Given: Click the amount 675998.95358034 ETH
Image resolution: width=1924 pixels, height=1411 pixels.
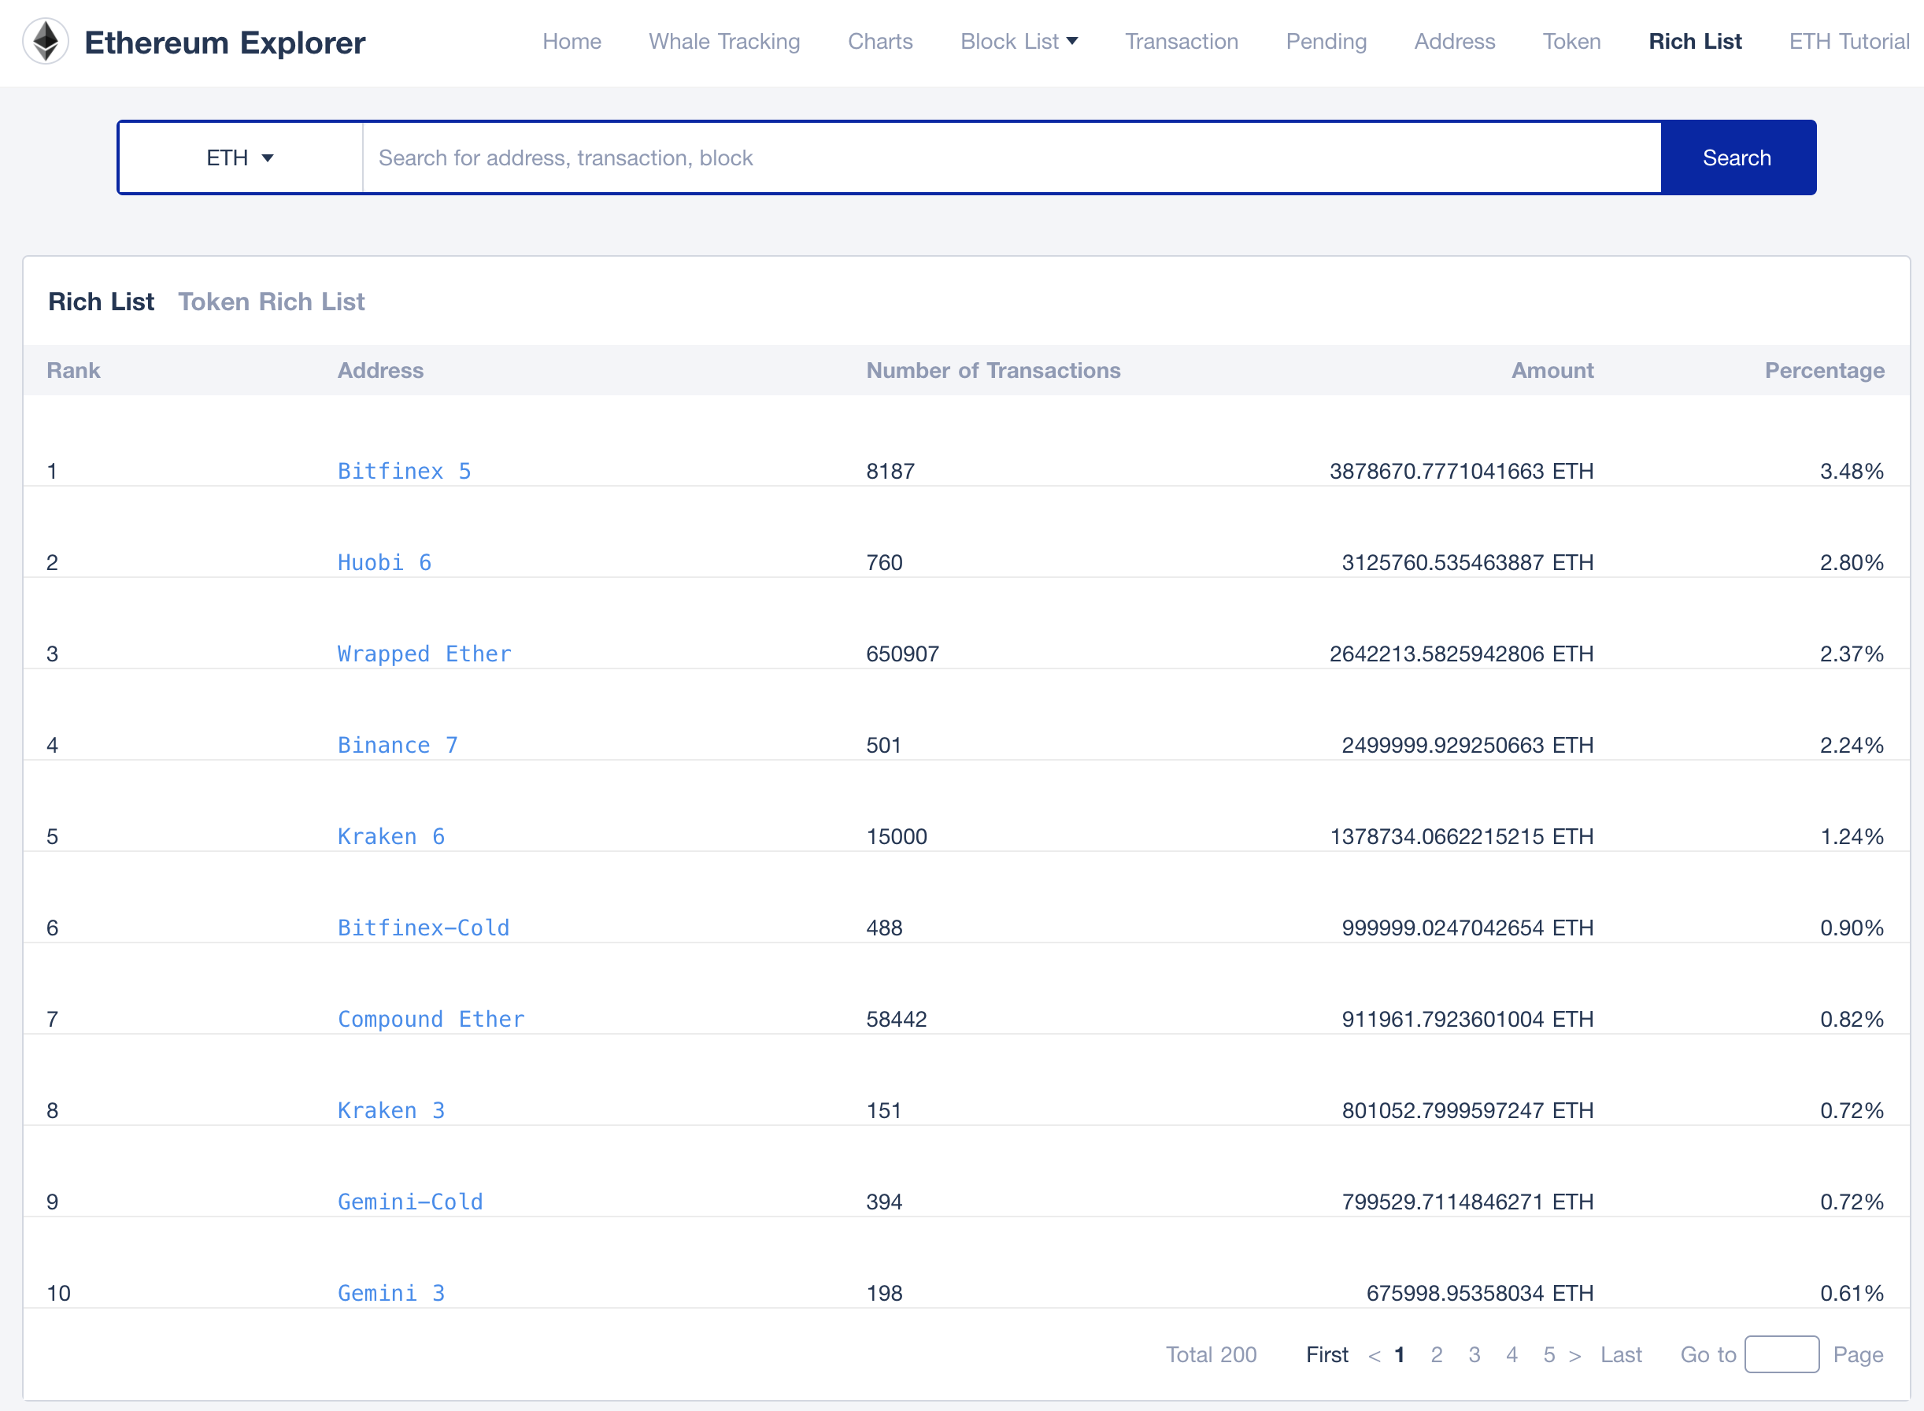Looking at the screenshot, I should coord(1480,1293).
